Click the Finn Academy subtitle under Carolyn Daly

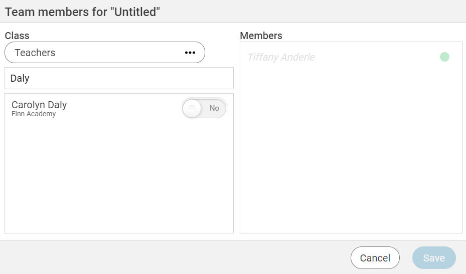34,114
